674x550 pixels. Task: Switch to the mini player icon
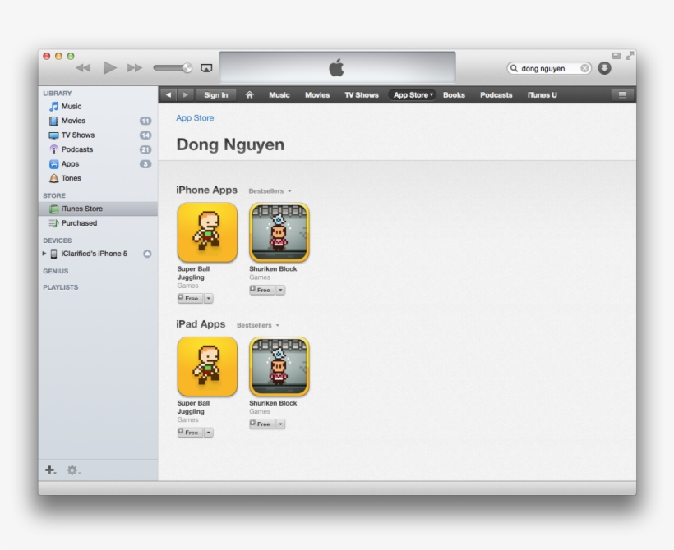click(x=616, y=56)
